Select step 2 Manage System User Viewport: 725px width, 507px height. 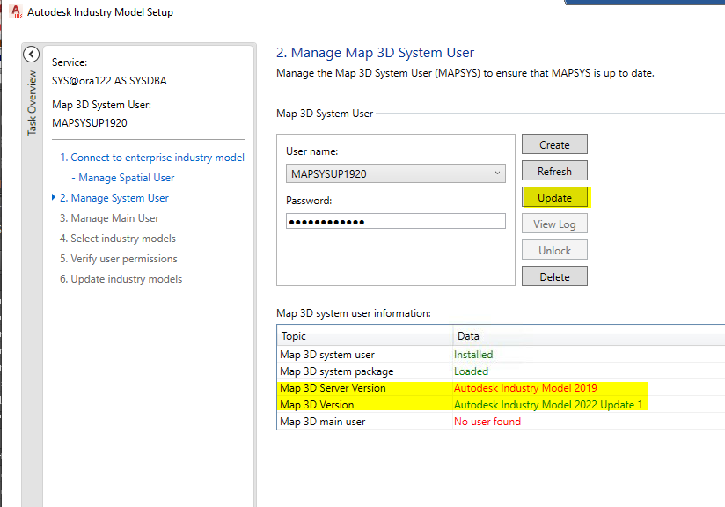pyautogui.click(x=114, y=198)
